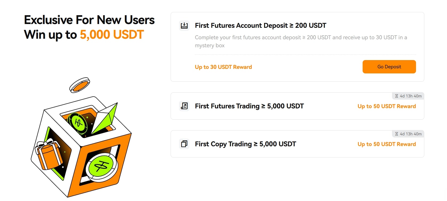Image resolution: width=447 pixels, height=201 pixels.
Task: Expand the First Copy Trading card
Action: pos(297,144)
